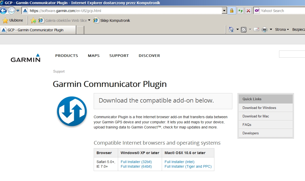
Task: Click the Yahoo search provider icon
Action: (x=257, y=11)
